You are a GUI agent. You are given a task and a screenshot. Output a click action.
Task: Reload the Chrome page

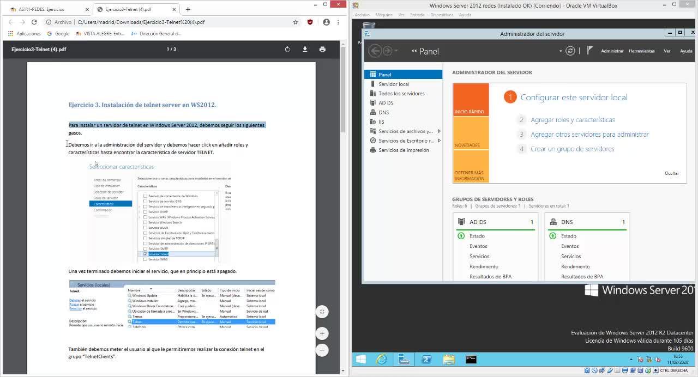34,22
